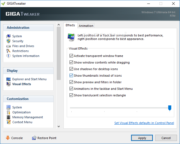180x144 pixels.
Task: Click the Cancel button
Action: coord(166,138)
